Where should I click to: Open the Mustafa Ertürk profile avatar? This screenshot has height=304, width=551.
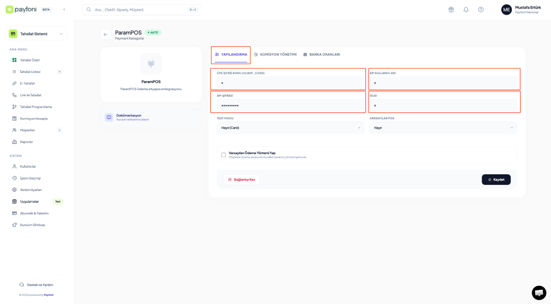coord(506,9)
